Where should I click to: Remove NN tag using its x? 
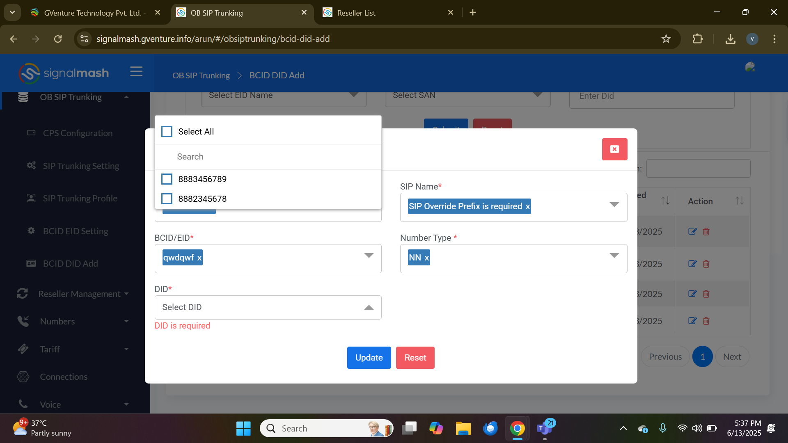click(x=427, y=258)
